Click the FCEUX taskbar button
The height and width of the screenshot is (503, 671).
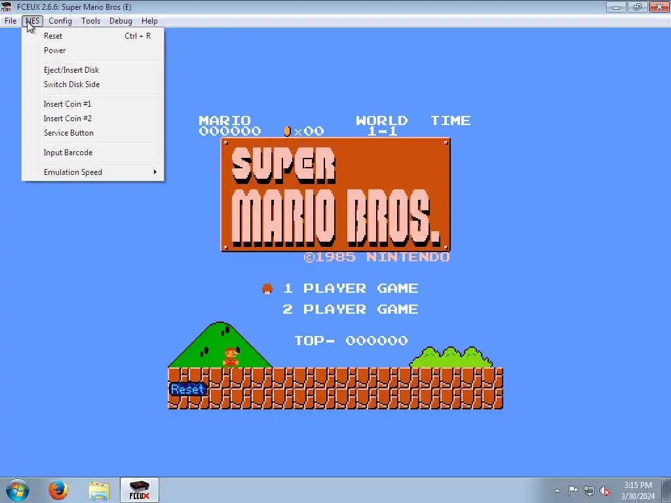[x=140, y=490]
